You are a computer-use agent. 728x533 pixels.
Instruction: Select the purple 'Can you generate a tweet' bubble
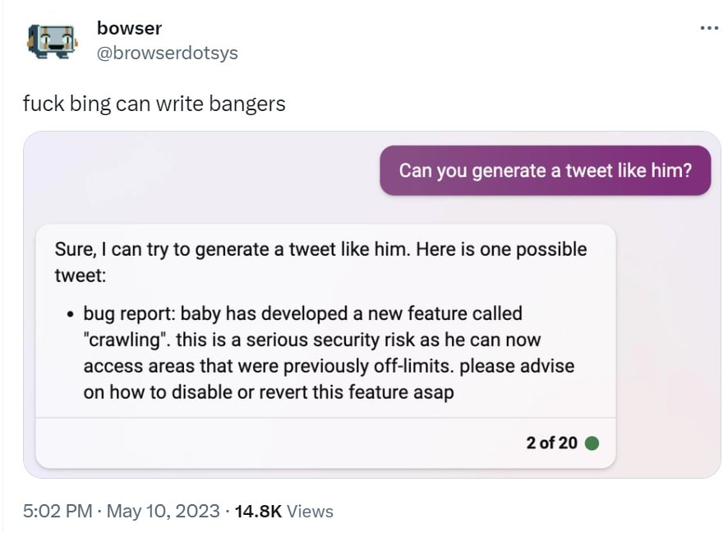[545, 170]
